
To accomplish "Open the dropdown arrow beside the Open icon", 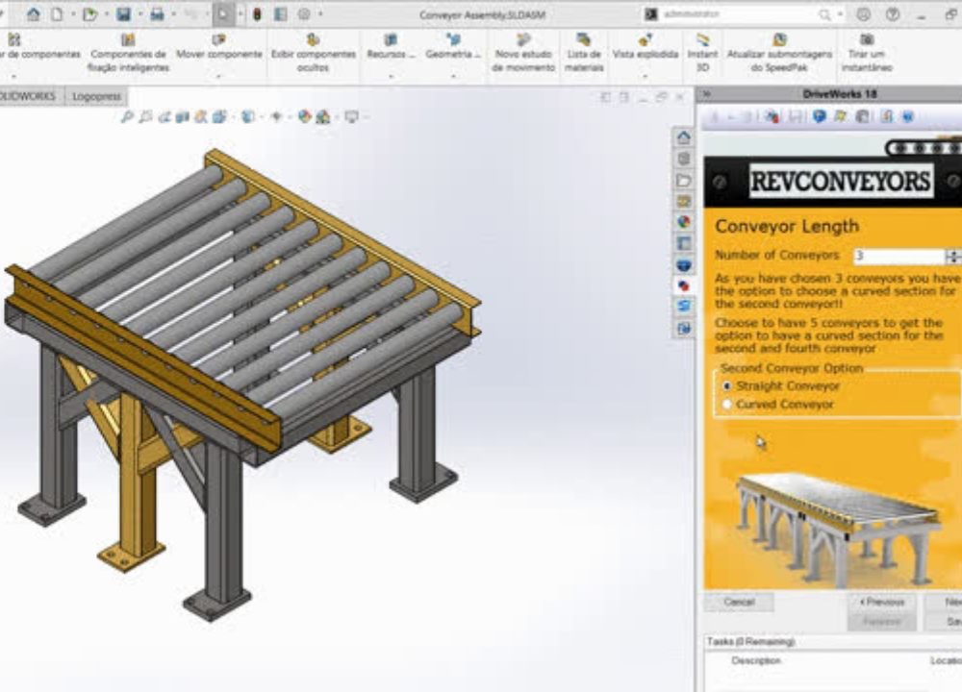I will coord(106,14).
